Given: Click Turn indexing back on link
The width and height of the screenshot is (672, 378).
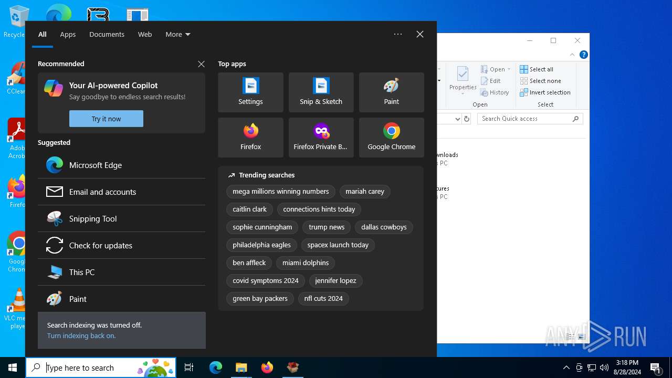Looking at the screenshot, I should click(81, 335).
